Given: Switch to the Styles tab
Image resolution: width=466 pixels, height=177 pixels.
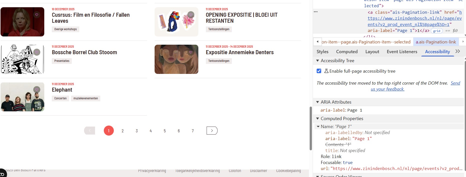Looking at the screenshot, I should tap(322, 52).
